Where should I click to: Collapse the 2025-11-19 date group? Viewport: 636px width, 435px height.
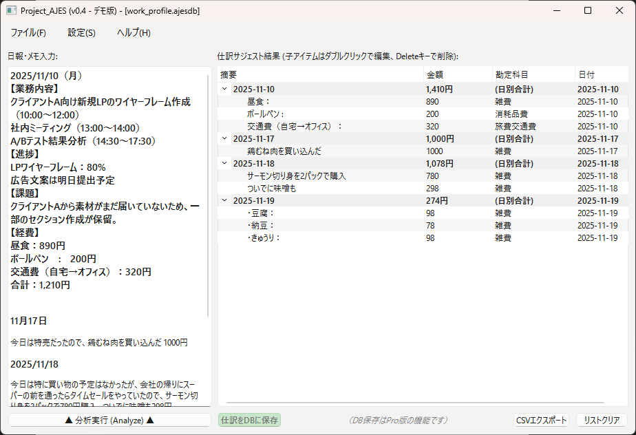pos(224,201)
